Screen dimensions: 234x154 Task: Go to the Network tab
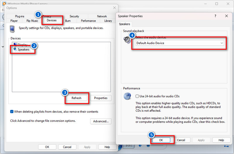(x=102, y=16)
